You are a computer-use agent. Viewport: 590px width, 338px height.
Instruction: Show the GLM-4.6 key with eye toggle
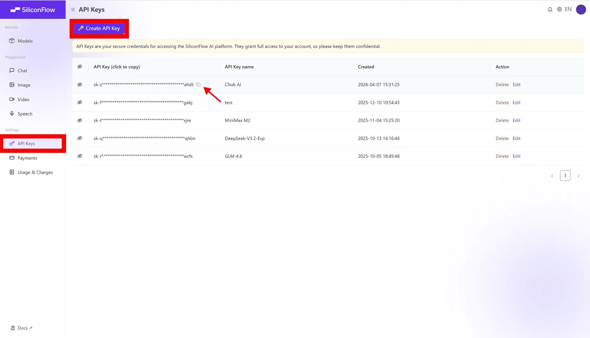[x=80, y=156]
